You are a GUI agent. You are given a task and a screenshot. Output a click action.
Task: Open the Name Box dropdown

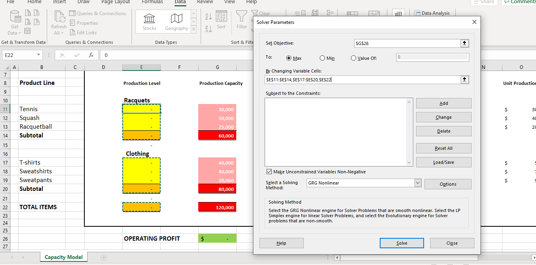(39, 55)
